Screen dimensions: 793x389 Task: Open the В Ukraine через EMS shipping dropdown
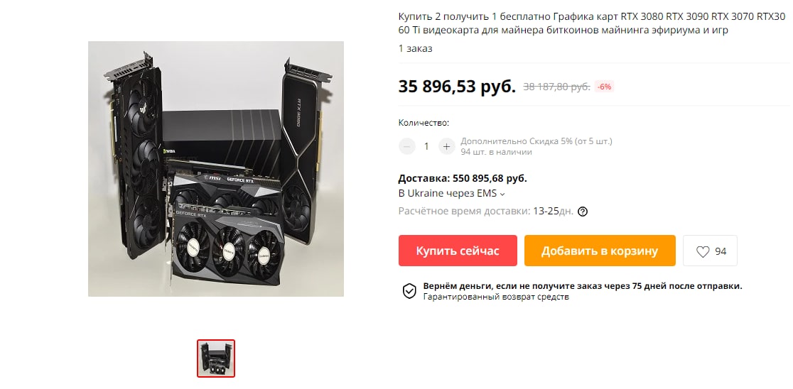tap(452, 194)
